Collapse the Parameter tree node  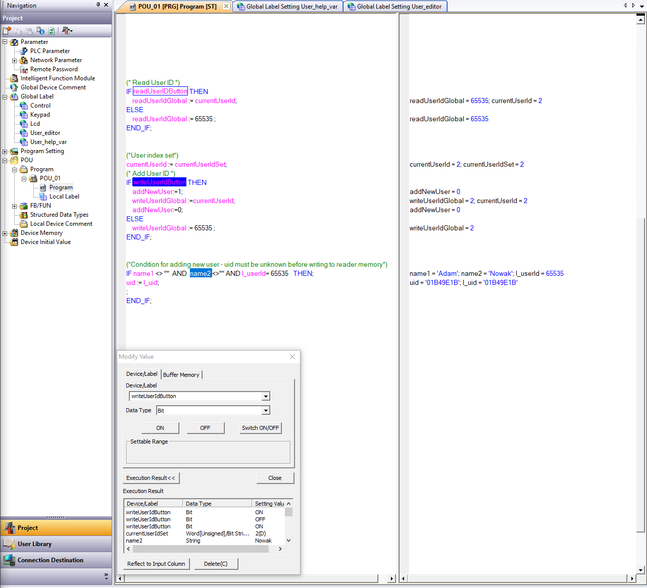click(5, 42)
